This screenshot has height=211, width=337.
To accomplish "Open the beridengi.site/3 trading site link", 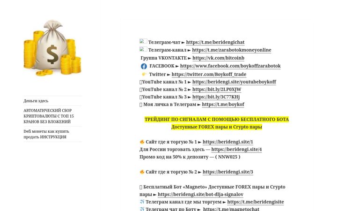I will pos(228,172).
